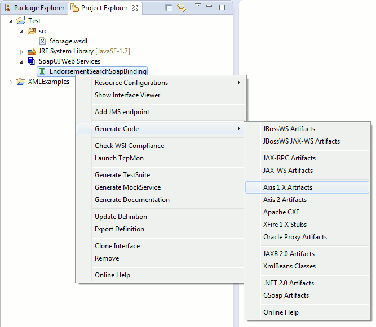Image resolution: width=376 pixels, height=327 pixels.
Task: Open Resource Configurations submenu arrow
Action: click(x=239, y=83)
